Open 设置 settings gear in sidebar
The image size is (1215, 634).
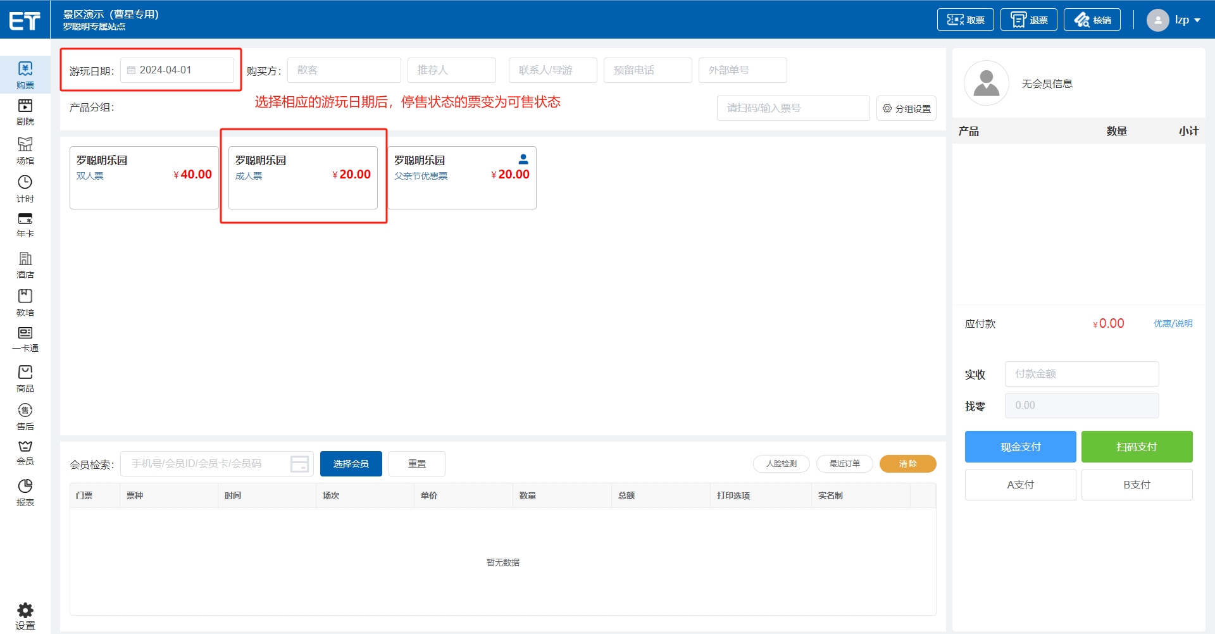click(x=25, y=616)
